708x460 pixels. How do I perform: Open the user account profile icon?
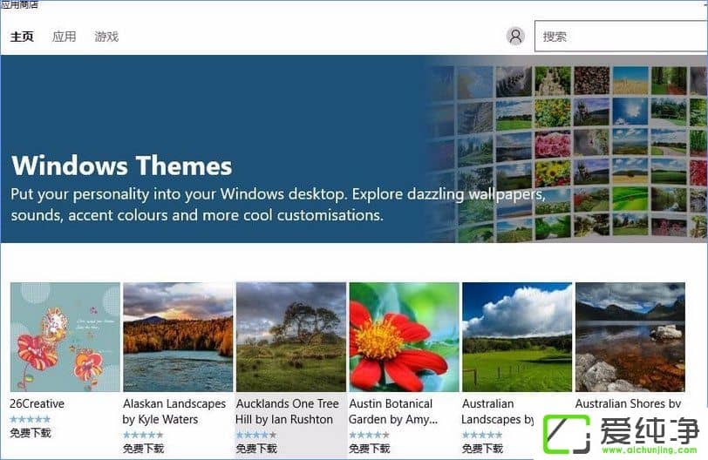pos(515,36)
